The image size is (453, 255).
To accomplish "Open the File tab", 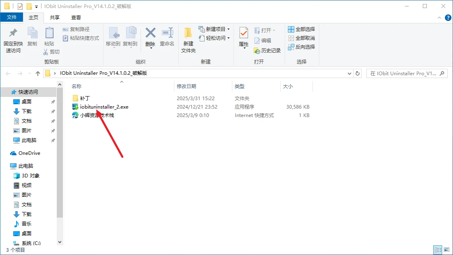I will (12, 17).
